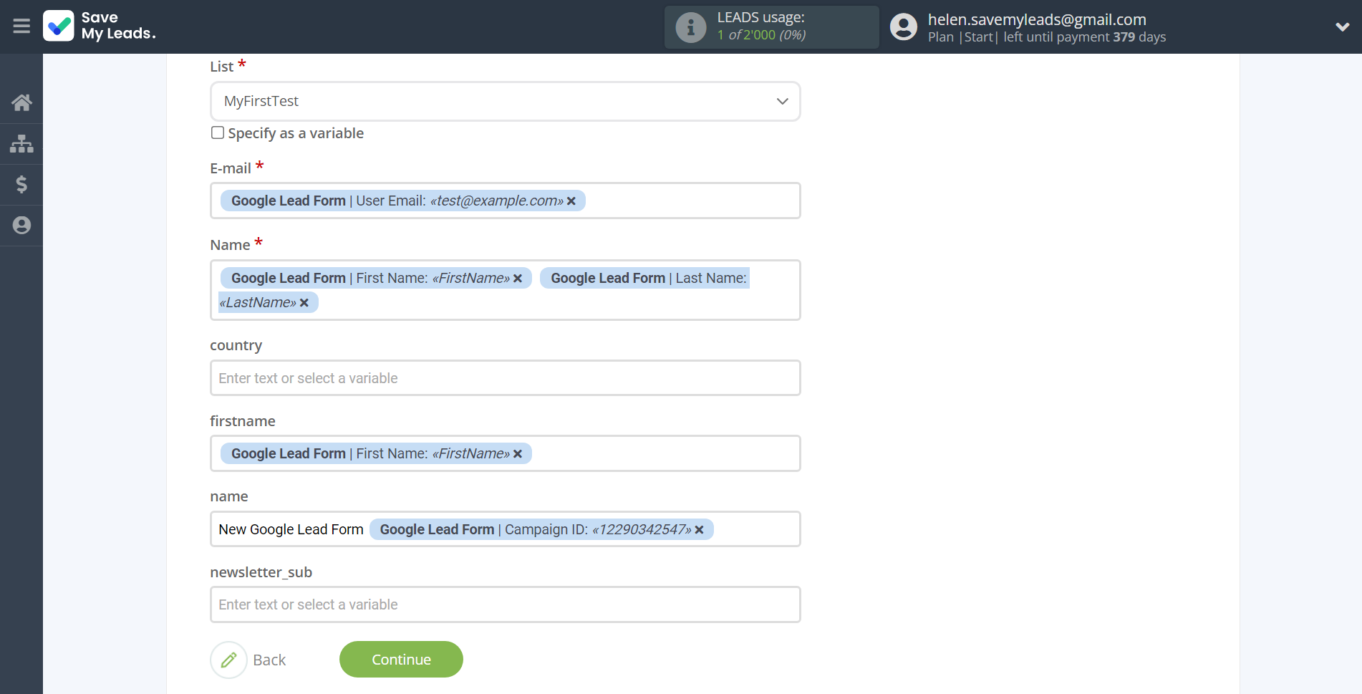Remove First Name tag from Name field
The image size is (1362, 694).
click(518, 279)
